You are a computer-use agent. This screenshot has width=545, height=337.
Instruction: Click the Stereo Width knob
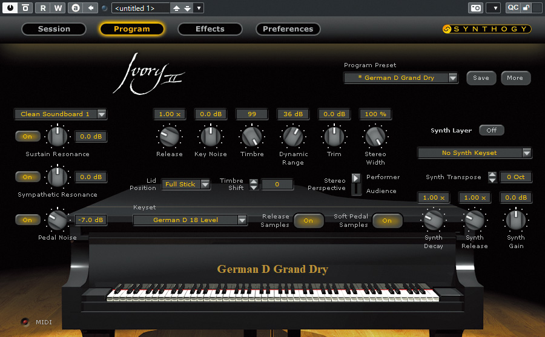tap(375, 137)
